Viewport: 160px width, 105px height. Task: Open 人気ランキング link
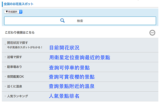point(17,96)
